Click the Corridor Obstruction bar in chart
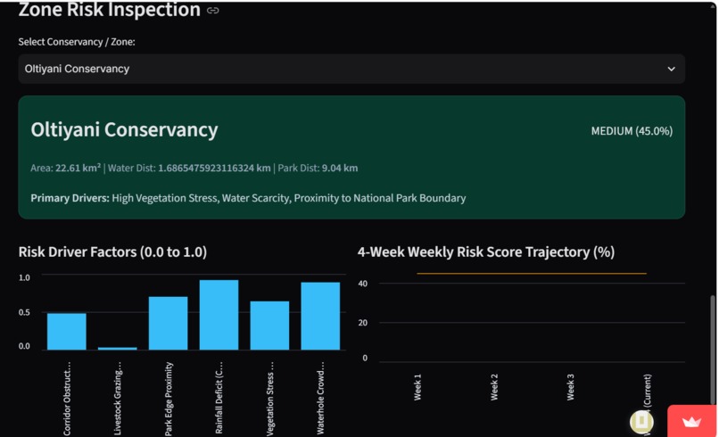The height and width of the screenshot is (437, 719). [x=67, y=332]
